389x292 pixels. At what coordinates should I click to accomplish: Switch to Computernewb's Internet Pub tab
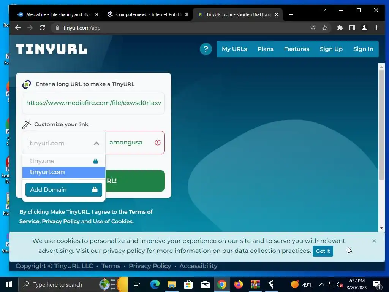point(148,14)
